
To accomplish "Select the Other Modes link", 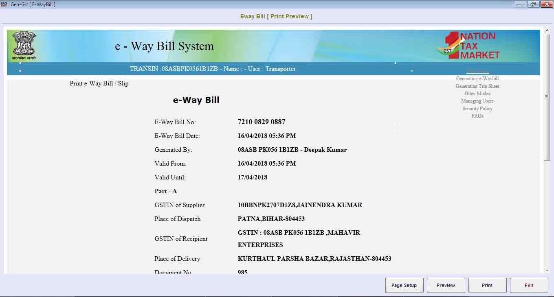I will tap(477, 94).
